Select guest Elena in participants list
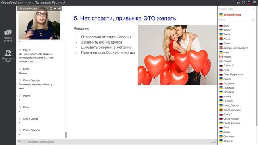 click(x=226, y=26)
